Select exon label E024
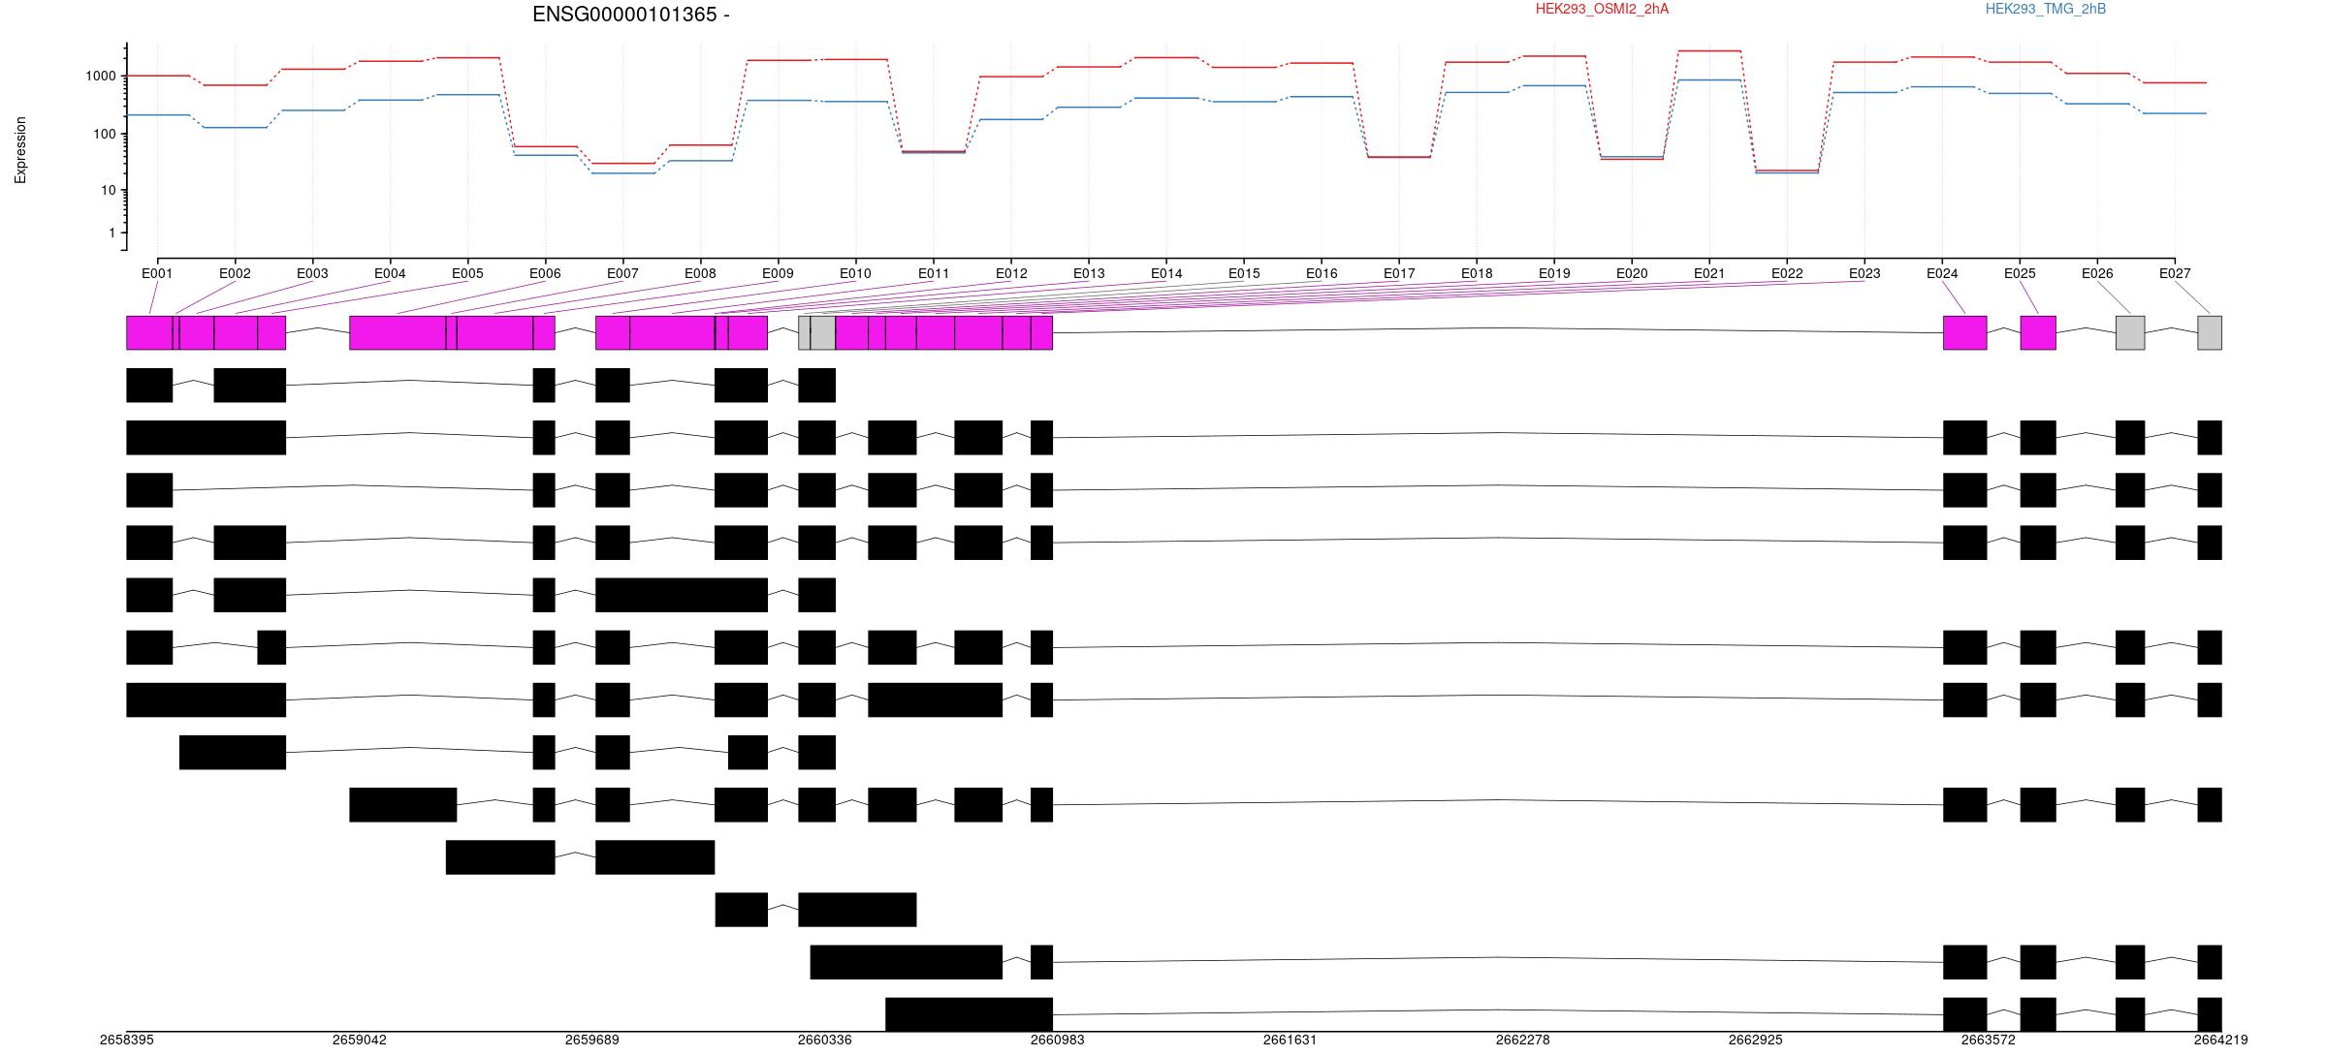This screenshot has width=2327, height=1056. coord(1942,273)
